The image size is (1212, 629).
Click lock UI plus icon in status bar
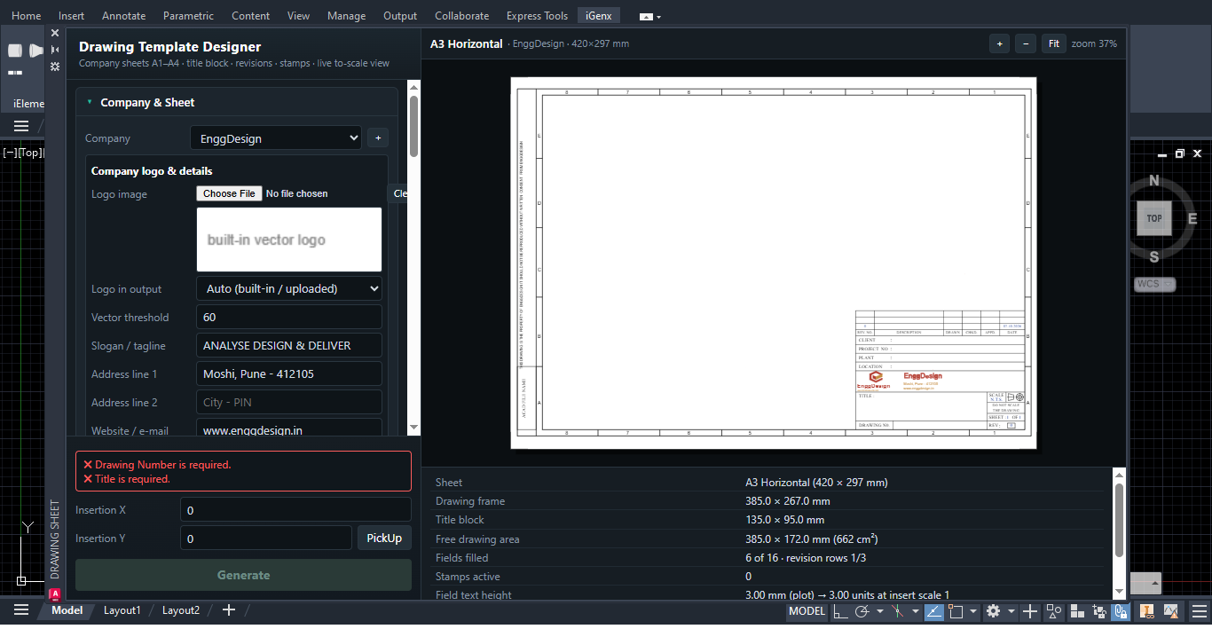pos(1099,611)
